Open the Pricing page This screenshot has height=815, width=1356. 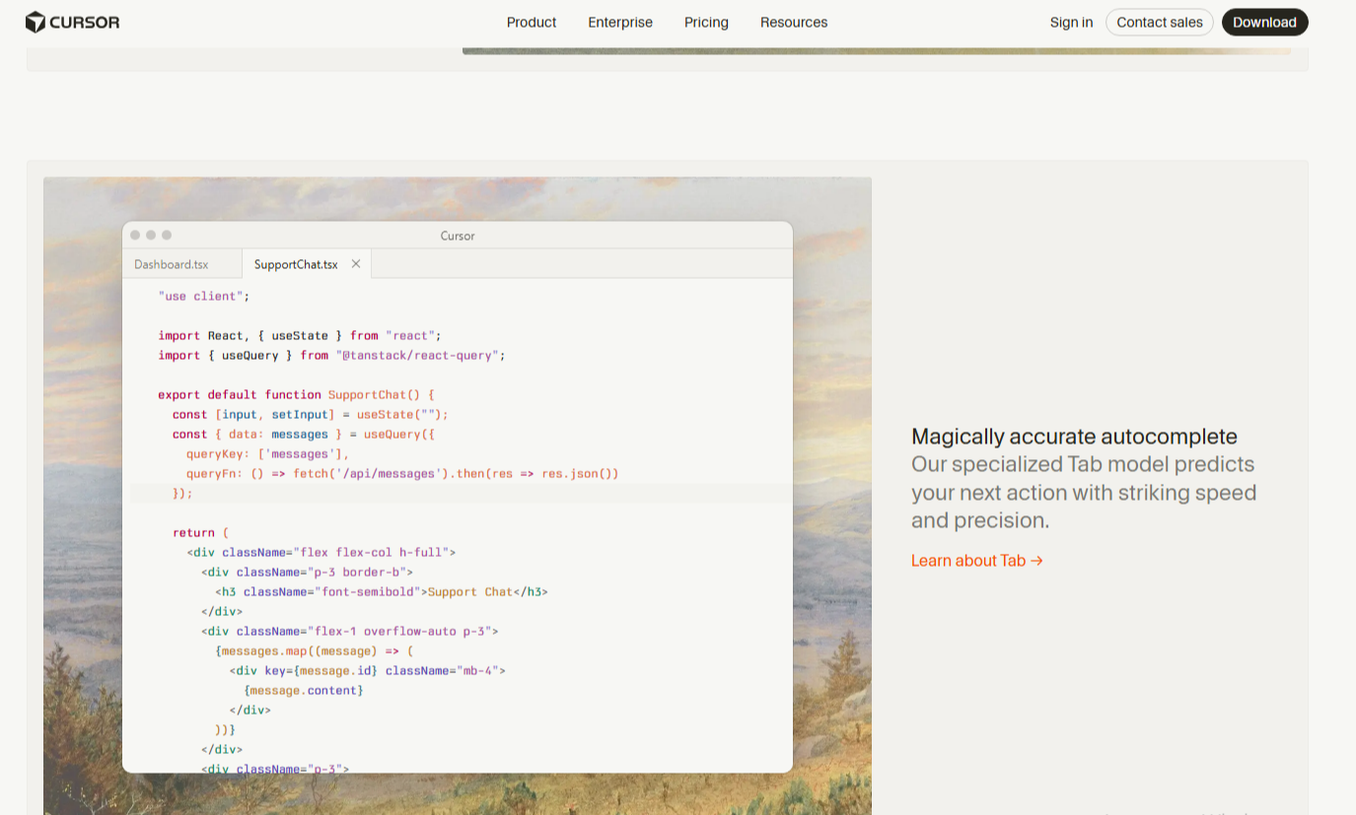[706, 22]
